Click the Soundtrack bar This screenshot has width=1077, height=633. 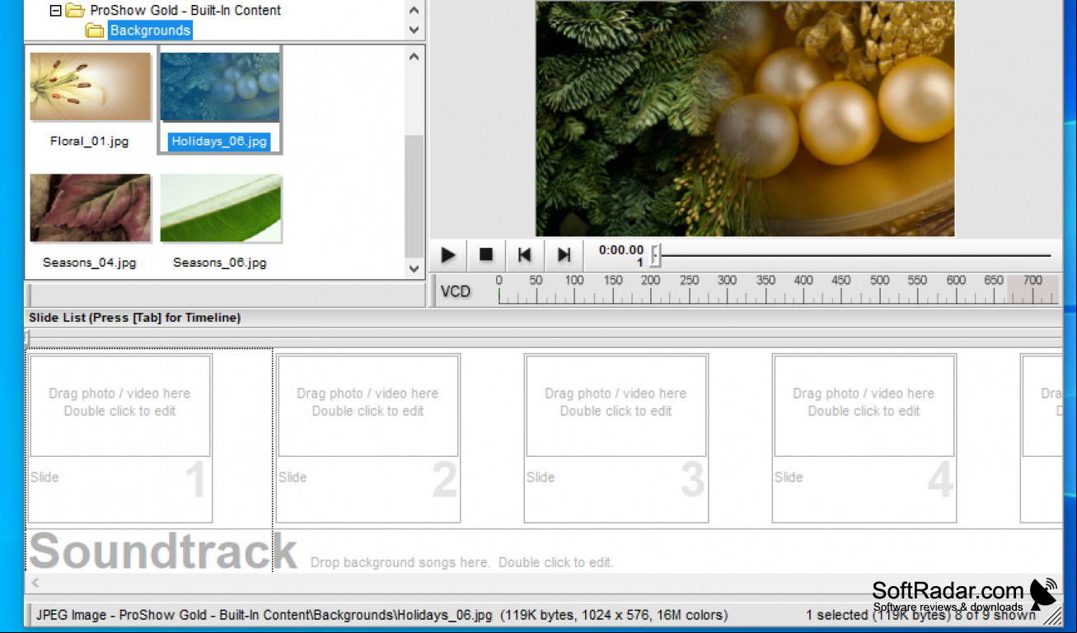[x=544, y=552]
